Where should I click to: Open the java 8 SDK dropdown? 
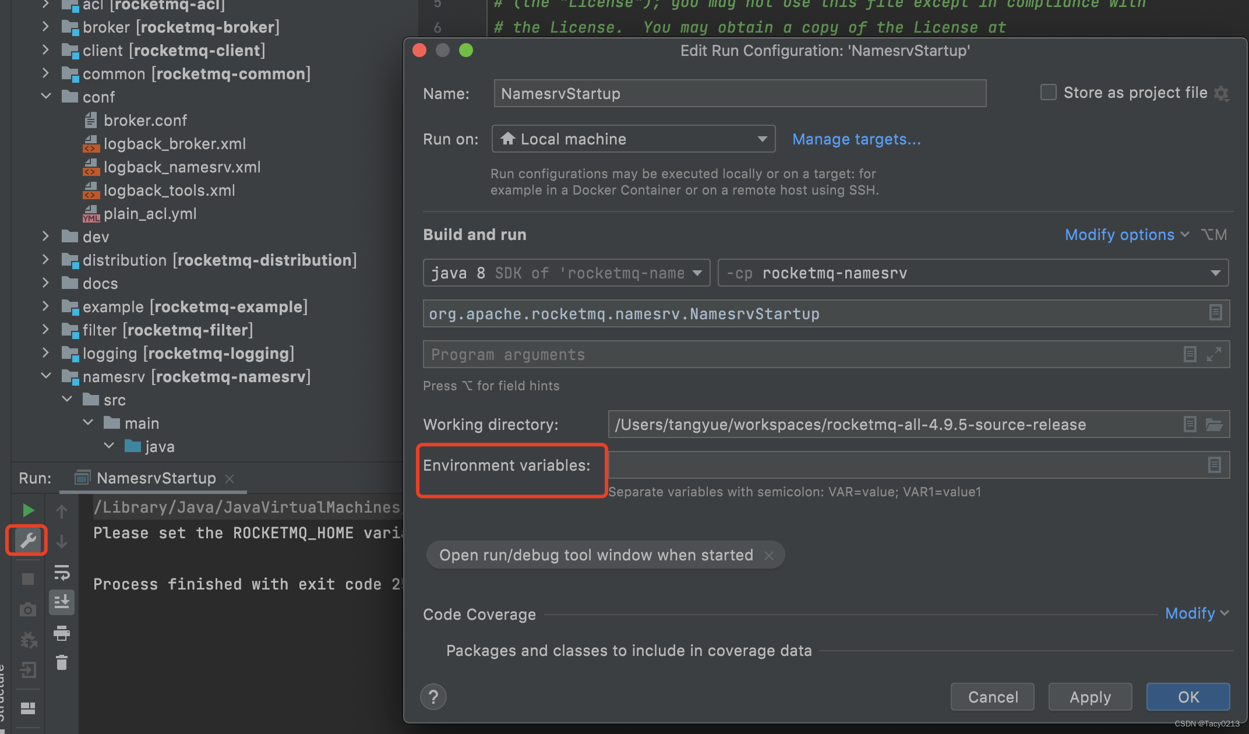click(x=566, y=273)
